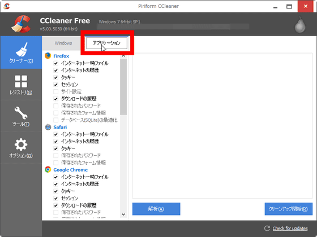Click クリーンアップ開始(R) button
Screen dimensions: 317x237
click(x=289, y=209)
